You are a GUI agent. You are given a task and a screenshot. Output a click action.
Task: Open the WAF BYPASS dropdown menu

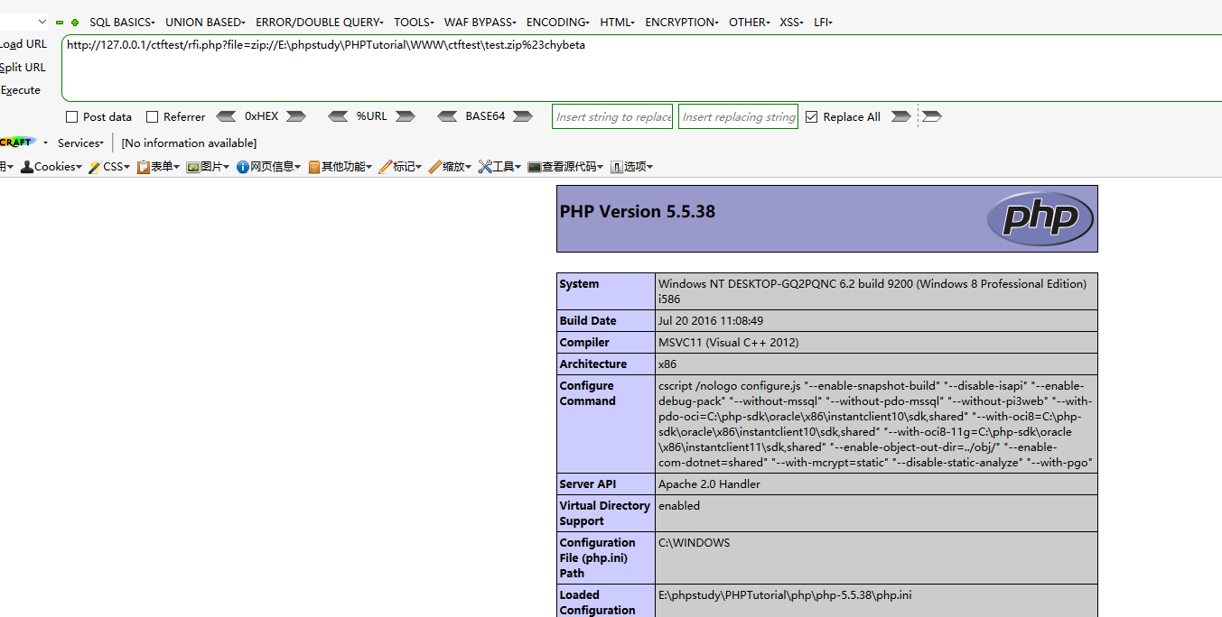480,23
